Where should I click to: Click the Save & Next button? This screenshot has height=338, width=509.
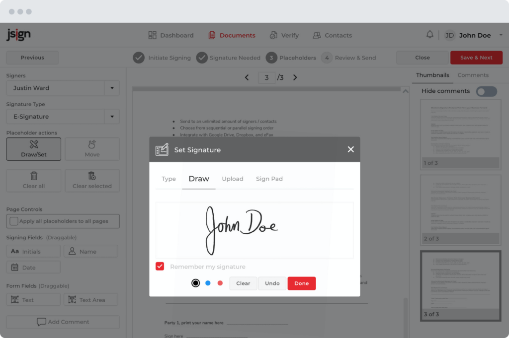476,57
